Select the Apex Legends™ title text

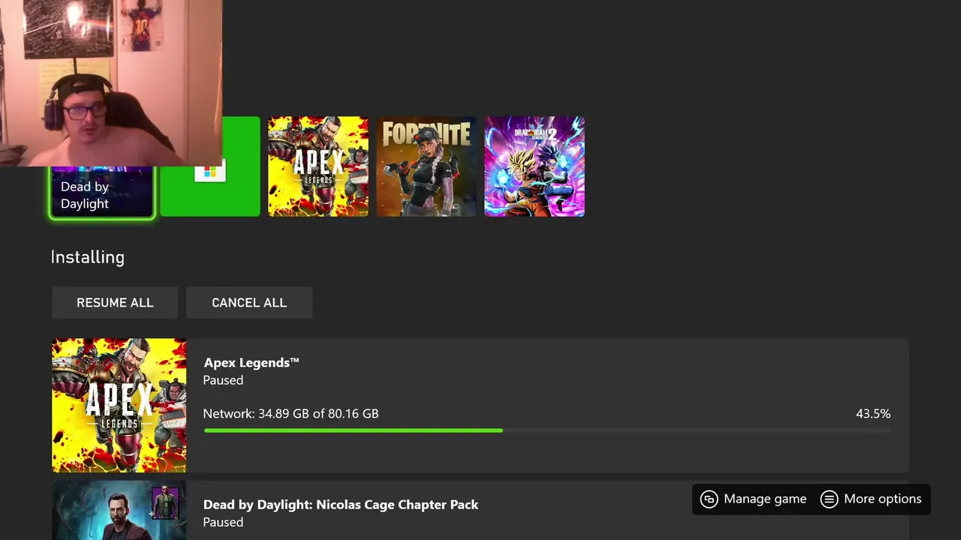tap(252, 362)
